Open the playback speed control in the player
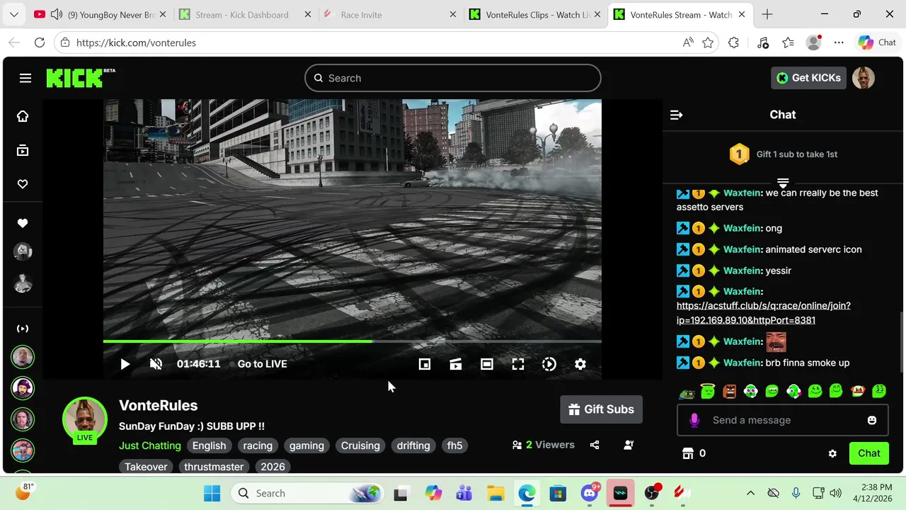This screenshot has height=510, width=906. click(x=549, y=364)
